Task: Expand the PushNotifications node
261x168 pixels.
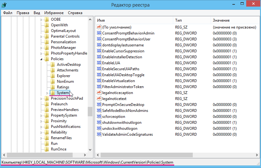Action: (41, 127)
